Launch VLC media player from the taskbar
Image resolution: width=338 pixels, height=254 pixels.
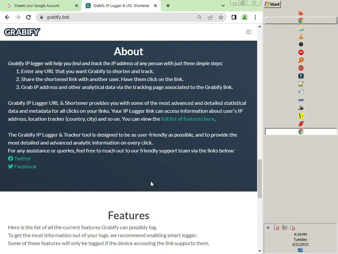pyautogui.click(x=301, y=37)
